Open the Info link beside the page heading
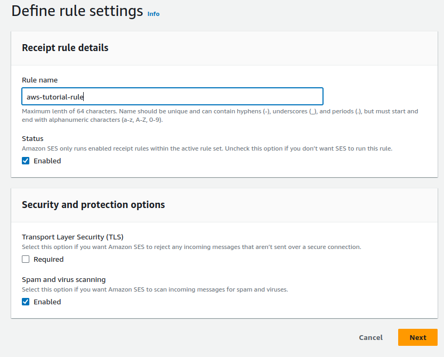444x357 pixels. pos(153,14)
